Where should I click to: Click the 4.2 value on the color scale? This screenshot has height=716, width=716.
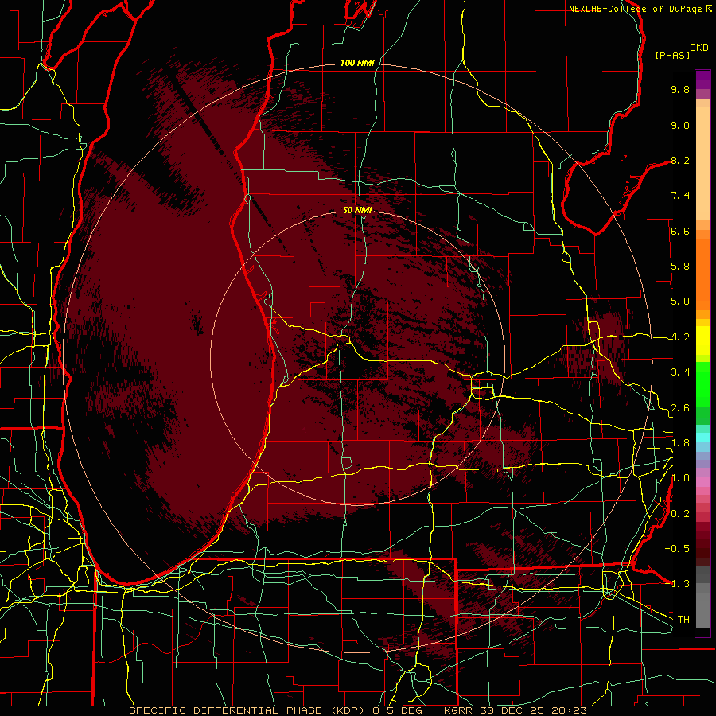click(x=680, y=337)
